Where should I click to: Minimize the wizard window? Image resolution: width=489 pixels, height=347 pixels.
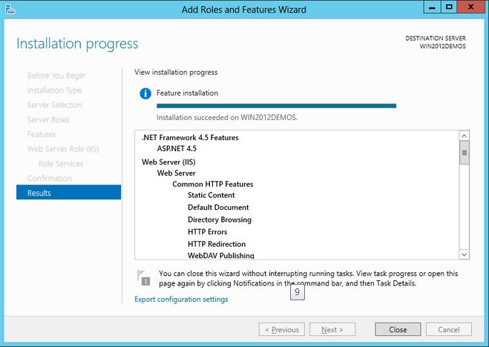(x=433, y=7)
